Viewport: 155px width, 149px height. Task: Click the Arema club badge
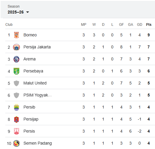(x=16, y=59)
